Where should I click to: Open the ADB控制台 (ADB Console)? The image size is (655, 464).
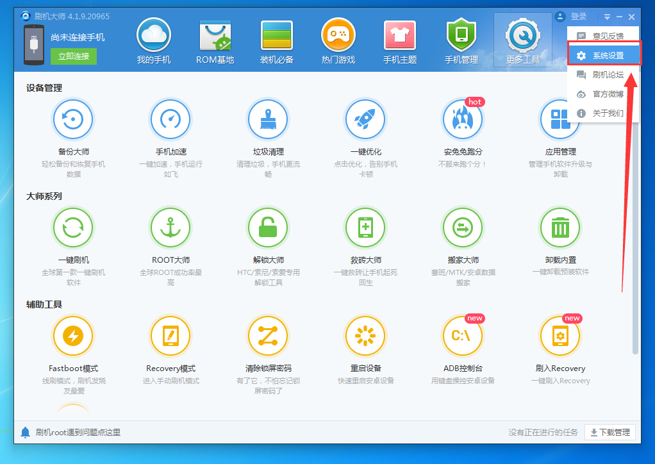coord(462,335)
